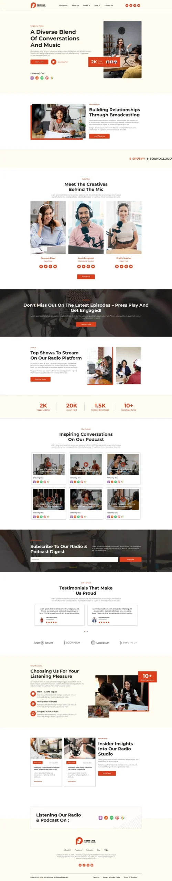Viewport: 172px width, 881px height.
Task: Open the YouTube icon in the top navigation
Action: [x=139, y=6]
